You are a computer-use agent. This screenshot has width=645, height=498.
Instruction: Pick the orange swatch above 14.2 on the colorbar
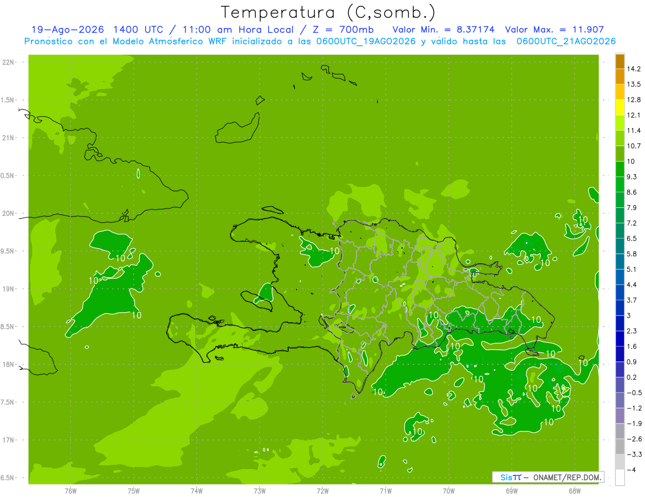[x=620, y=61]
